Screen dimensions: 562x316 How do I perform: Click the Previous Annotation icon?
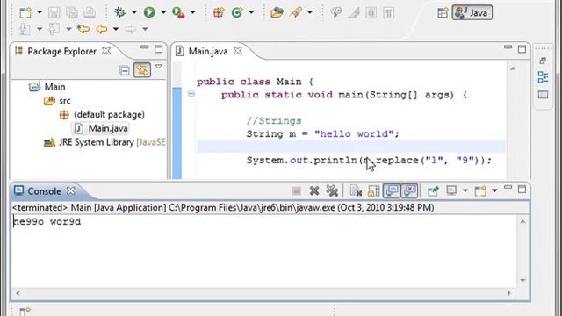point(54,29)
